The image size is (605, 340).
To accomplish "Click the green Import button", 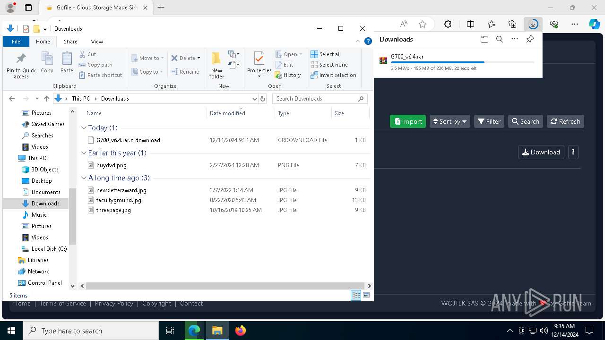I will [x=408, y=121].
